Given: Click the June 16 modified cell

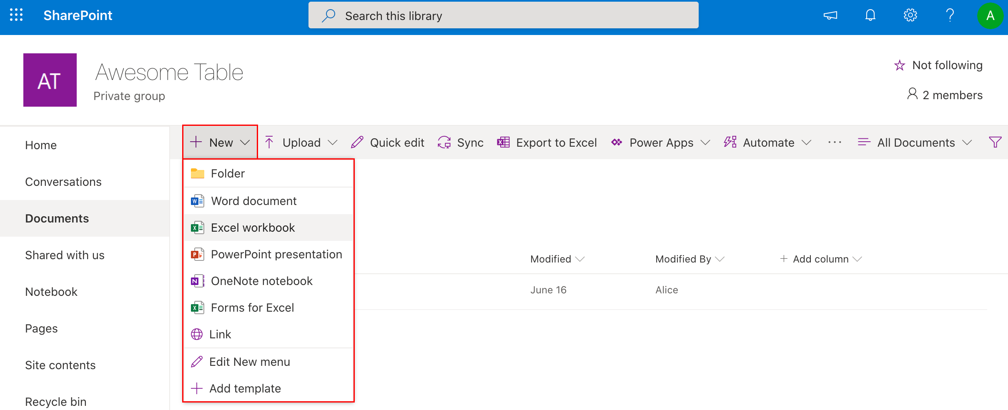Looking at the screenshot, I should tap(548, 290).
